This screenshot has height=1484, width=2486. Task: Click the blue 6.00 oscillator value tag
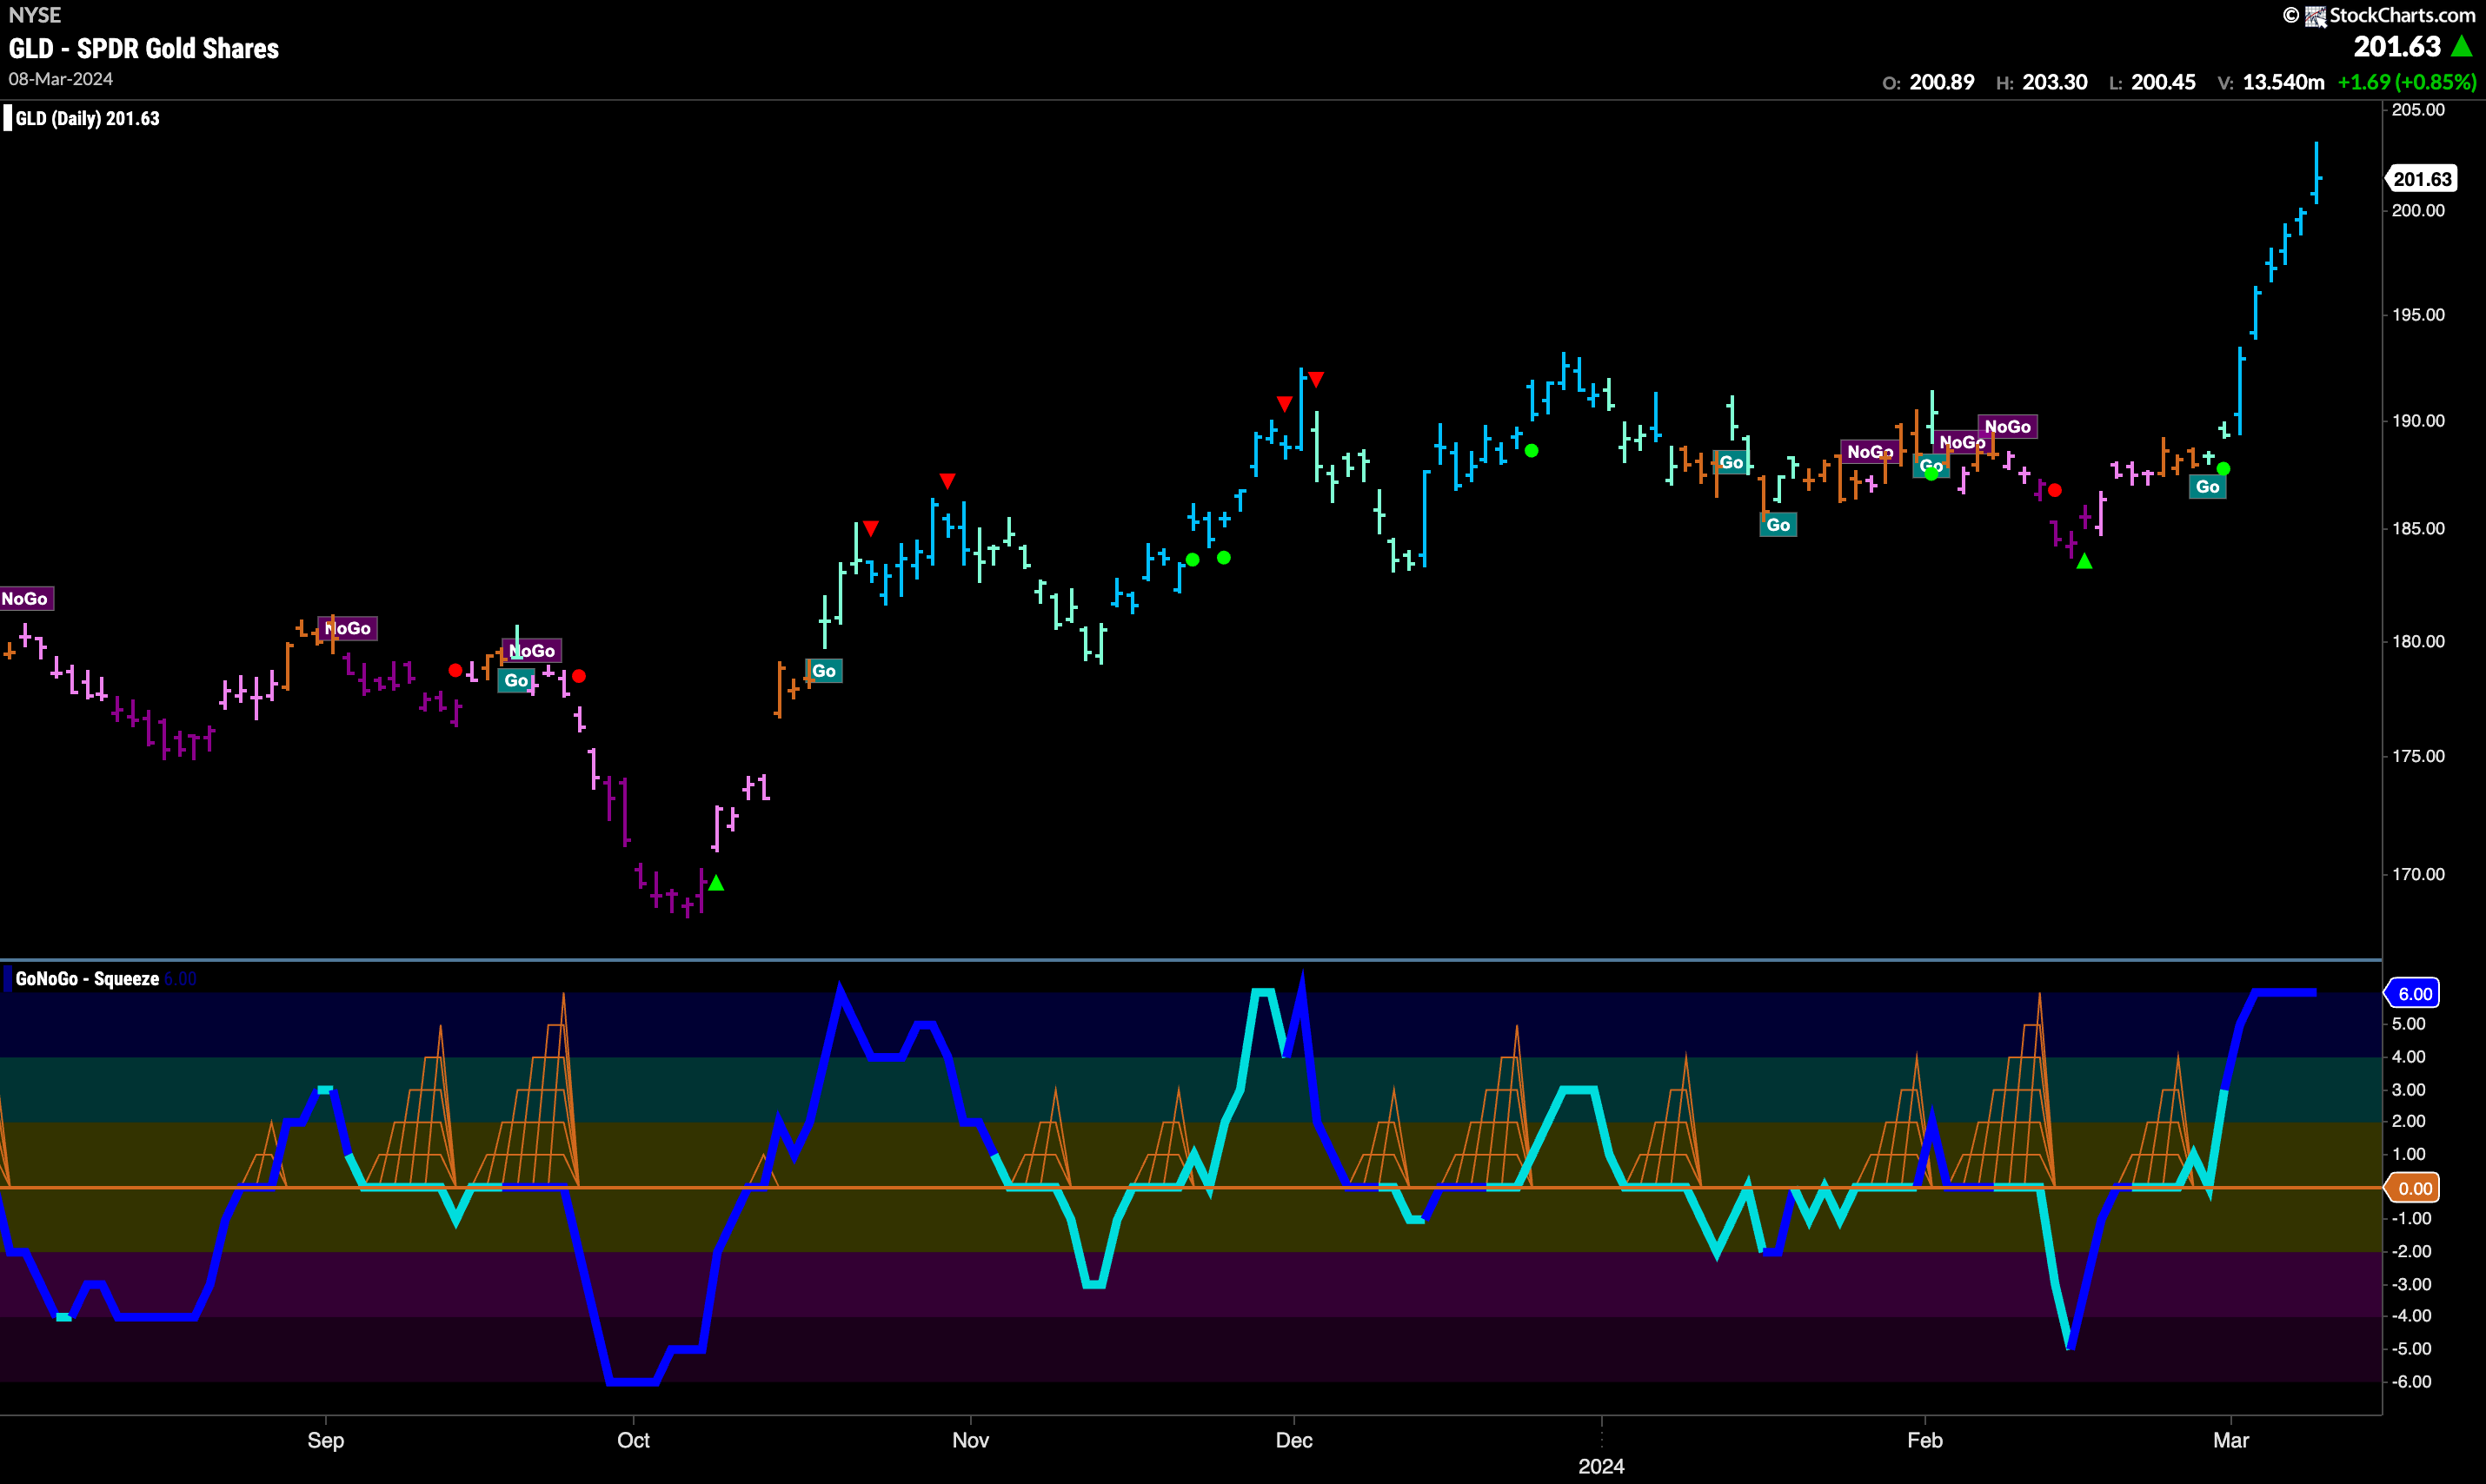(2414, 993)
